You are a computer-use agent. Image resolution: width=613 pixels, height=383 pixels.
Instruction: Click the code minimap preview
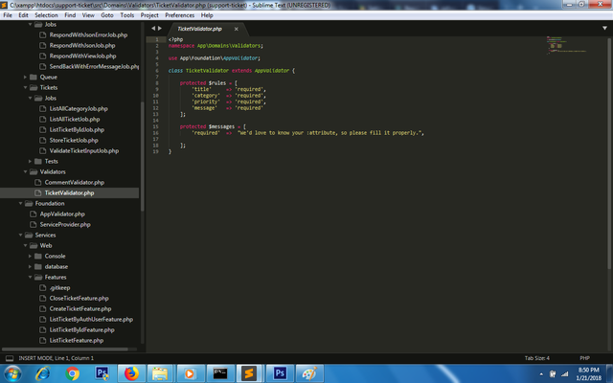pyautogui.click(x=566, y=45)
